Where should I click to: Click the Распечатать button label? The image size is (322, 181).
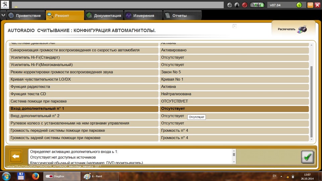point(286,29)
